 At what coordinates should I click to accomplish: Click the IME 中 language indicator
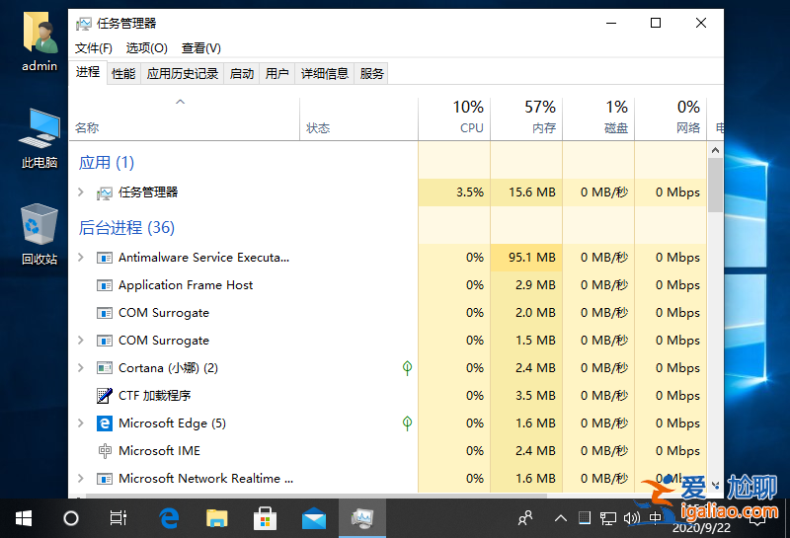pos(655,518)
